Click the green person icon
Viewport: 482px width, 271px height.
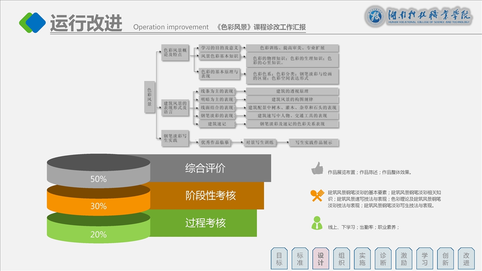[317, 223]
